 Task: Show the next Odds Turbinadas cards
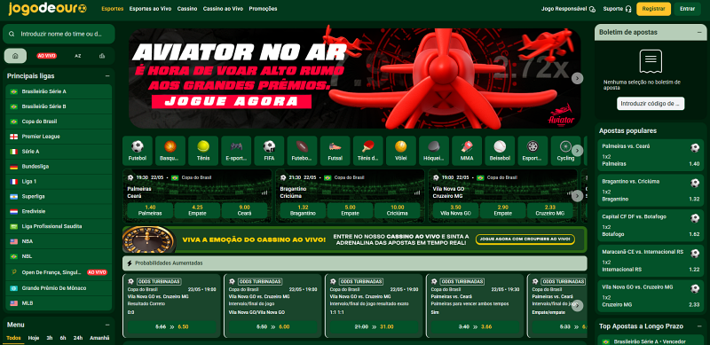(577, 306)
